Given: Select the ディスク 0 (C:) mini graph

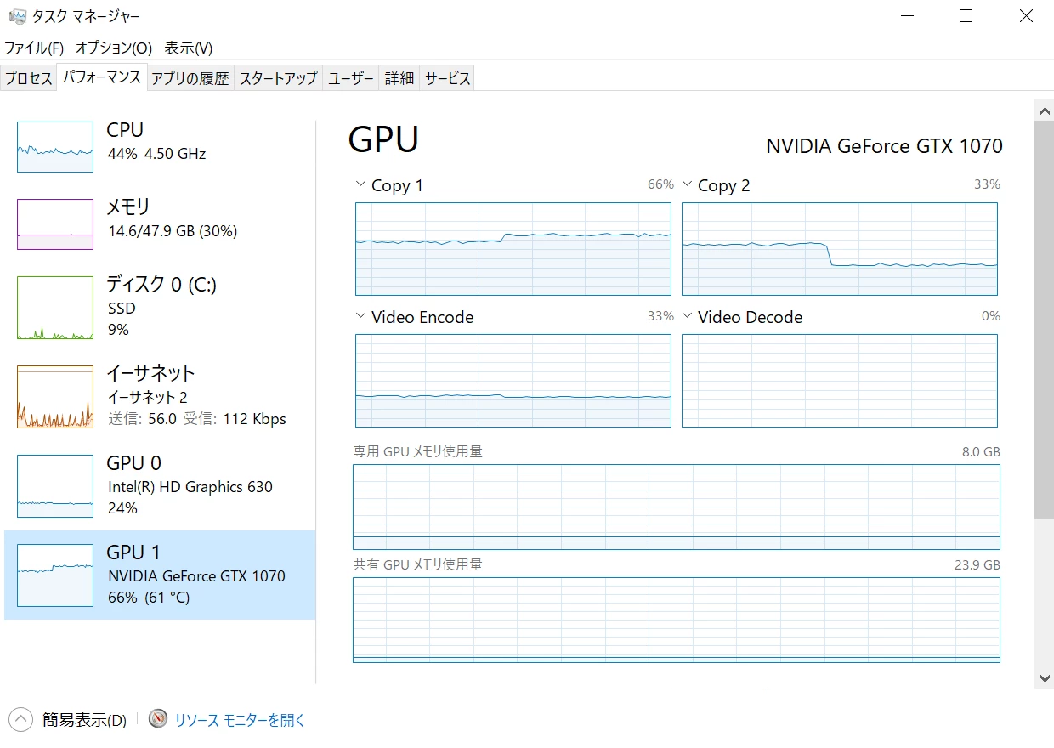Looking at the screenshot, I should coord(55,308).
